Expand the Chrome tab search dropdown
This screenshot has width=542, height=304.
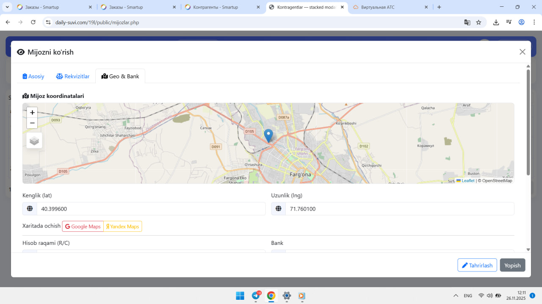[x=7, y=7]
